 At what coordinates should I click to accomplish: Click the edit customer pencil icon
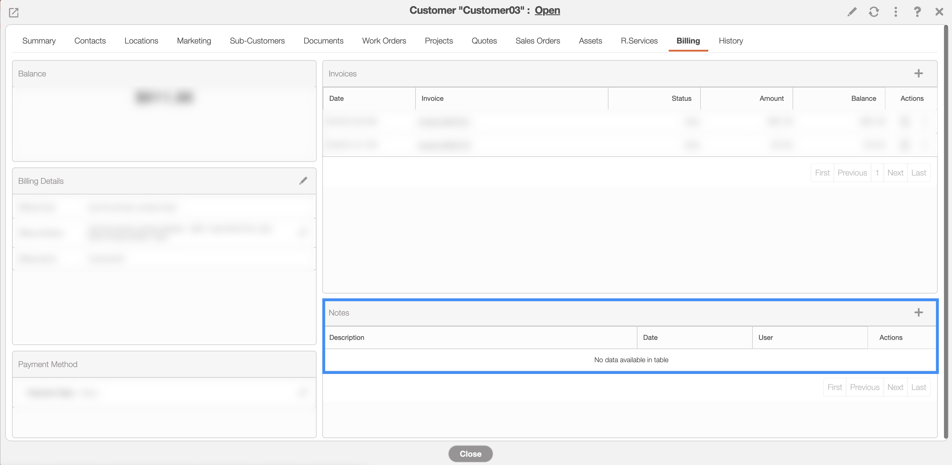[x=852, y=12]
